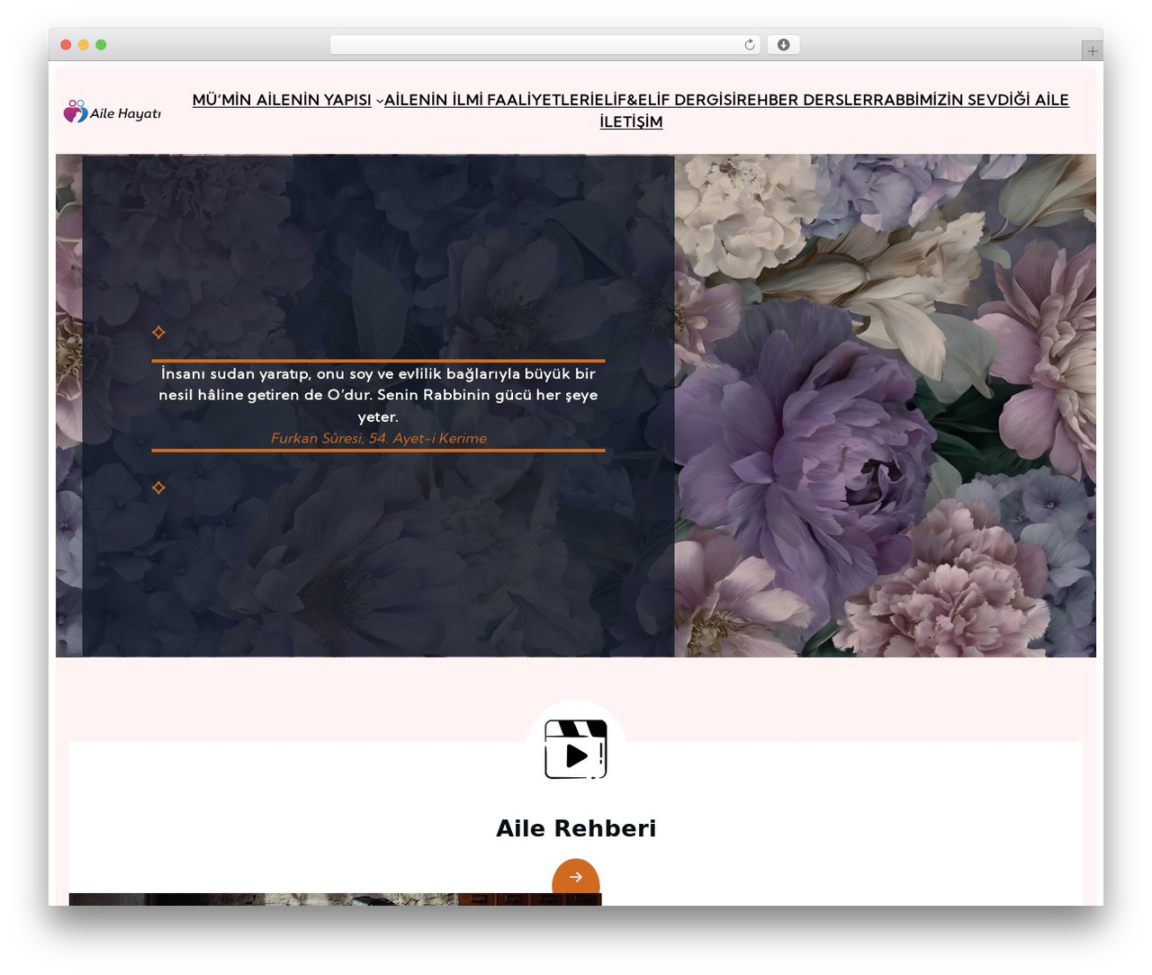Click the Aile Rehberi heading
Screen dimensions: 1152x975
click(576, 827)
